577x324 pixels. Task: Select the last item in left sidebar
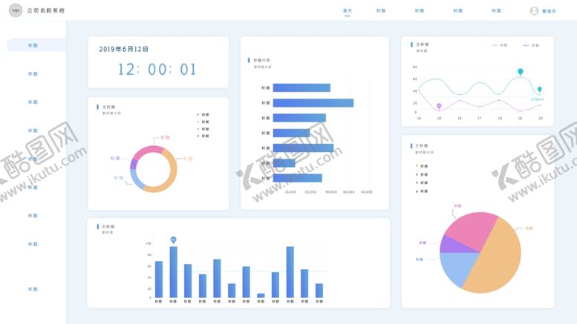pos(33,289)
